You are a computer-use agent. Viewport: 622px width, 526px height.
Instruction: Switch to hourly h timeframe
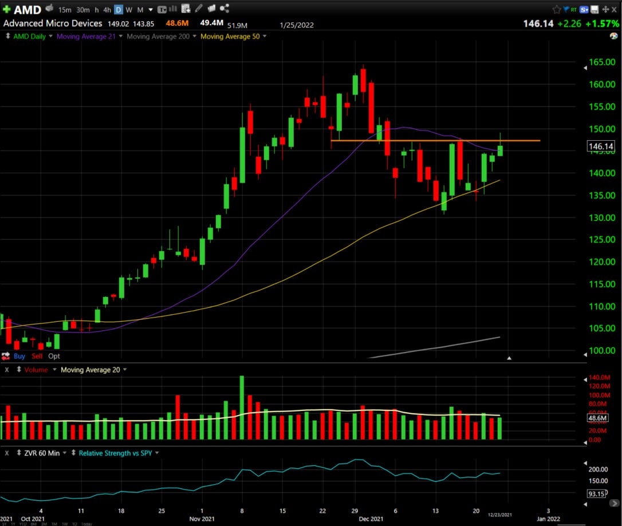coord(97,10)
